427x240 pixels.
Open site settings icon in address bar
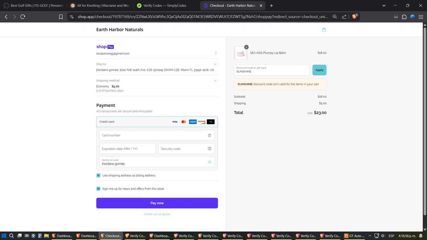coord(72,17)
